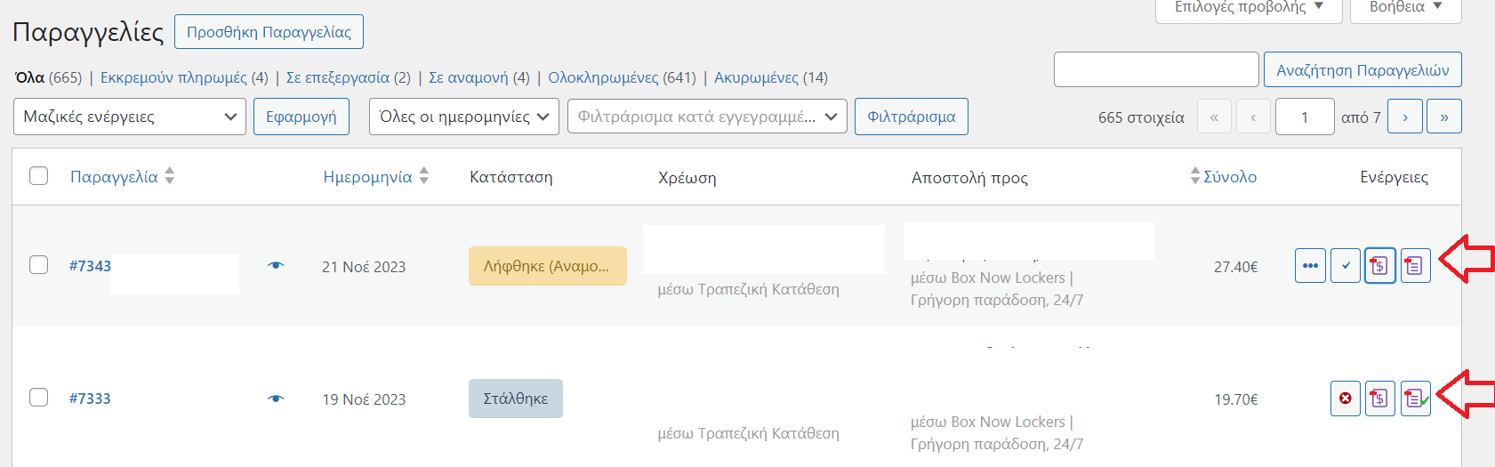Viewport: 1495px width, 467px height.
Task: Show Ολοκληρωμένες (641) orders
Action: coord(622,77)
